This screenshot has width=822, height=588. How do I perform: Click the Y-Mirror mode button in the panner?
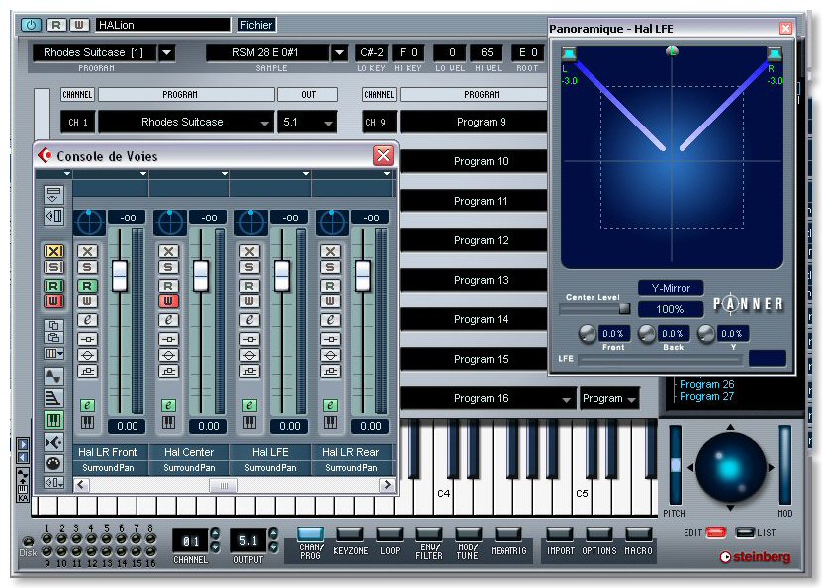[671, 288]
